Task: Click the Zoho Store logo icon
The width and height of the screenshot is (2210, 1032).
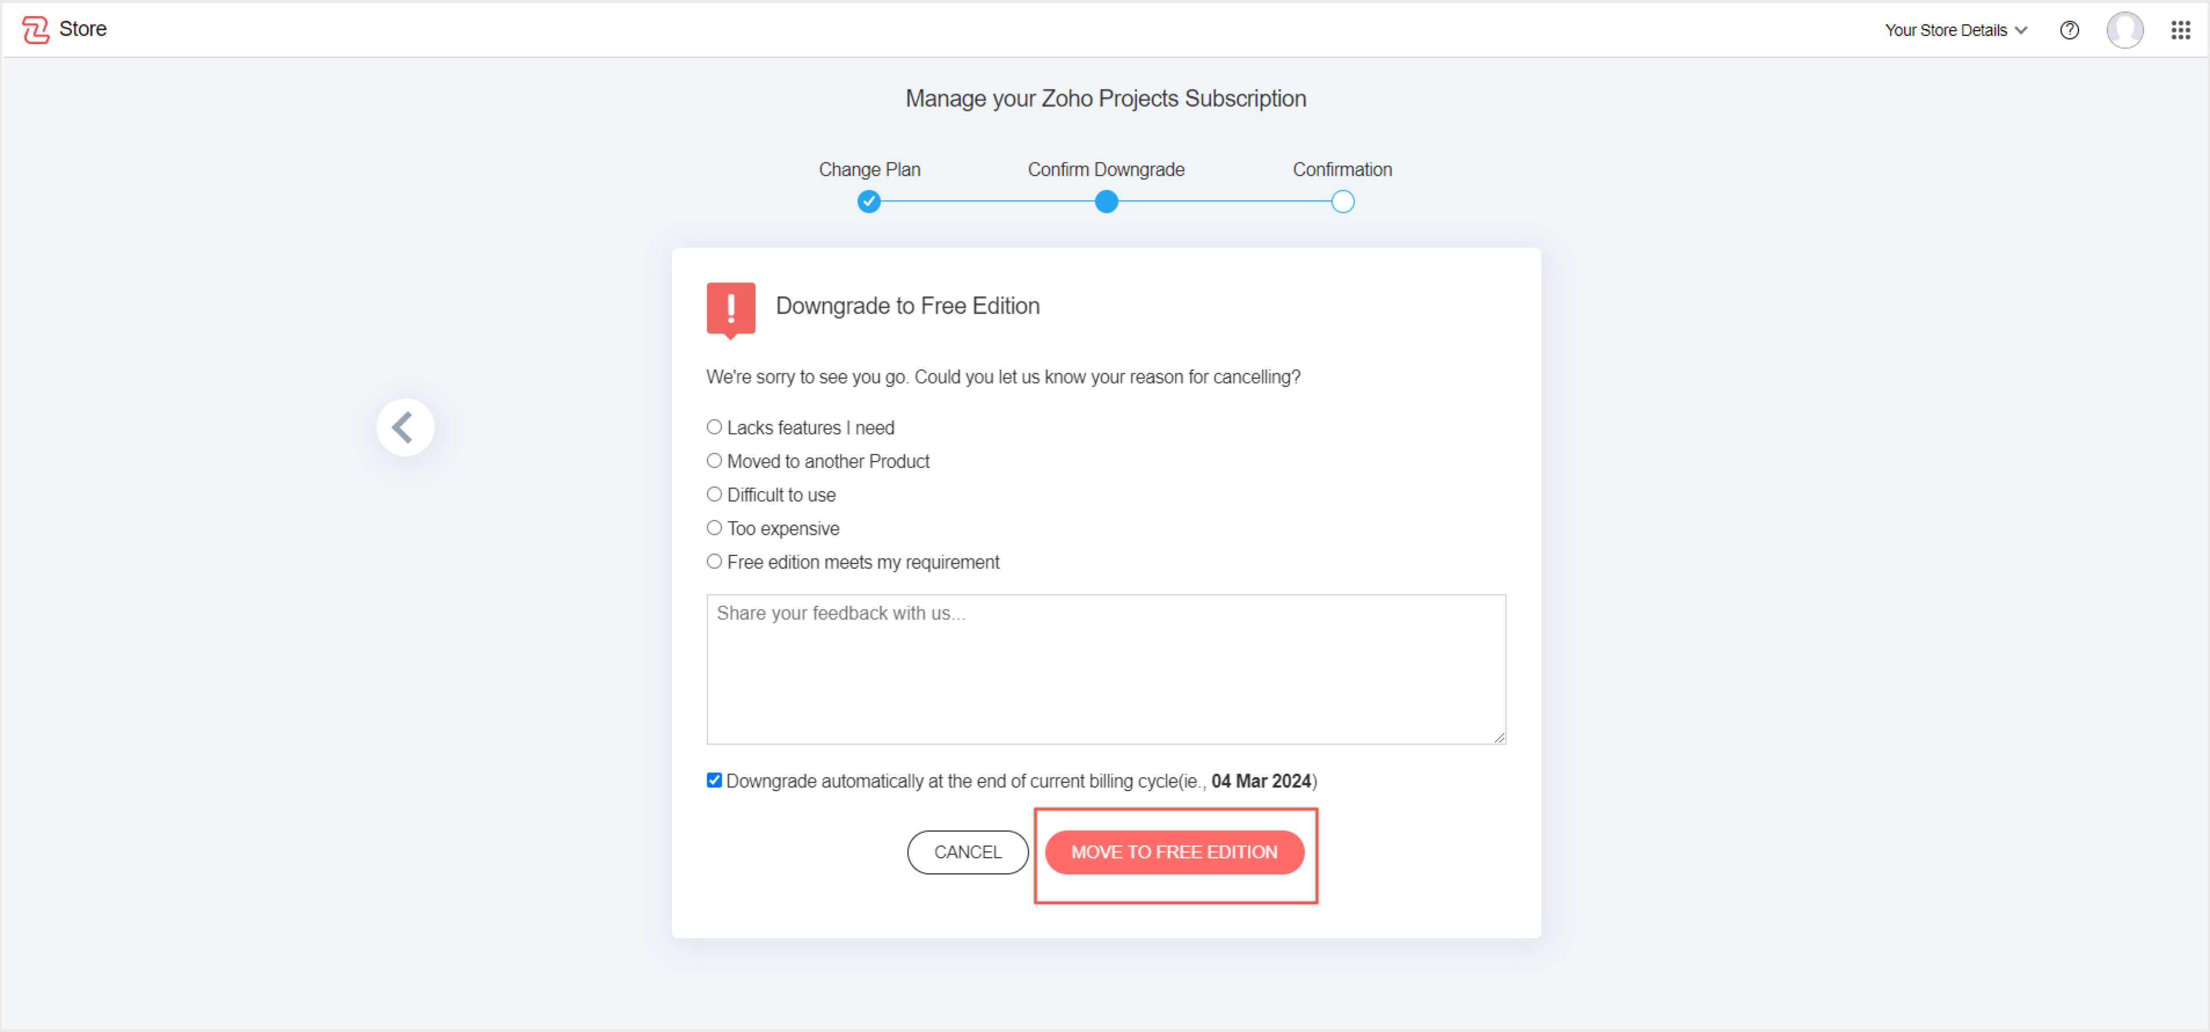Action: (x=35, y=29)
